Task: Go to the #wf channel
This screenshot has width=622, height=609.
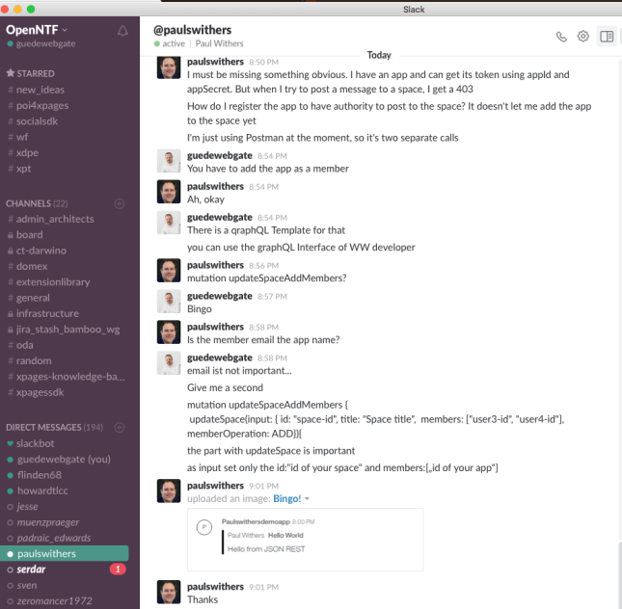Action: [18, 137]
